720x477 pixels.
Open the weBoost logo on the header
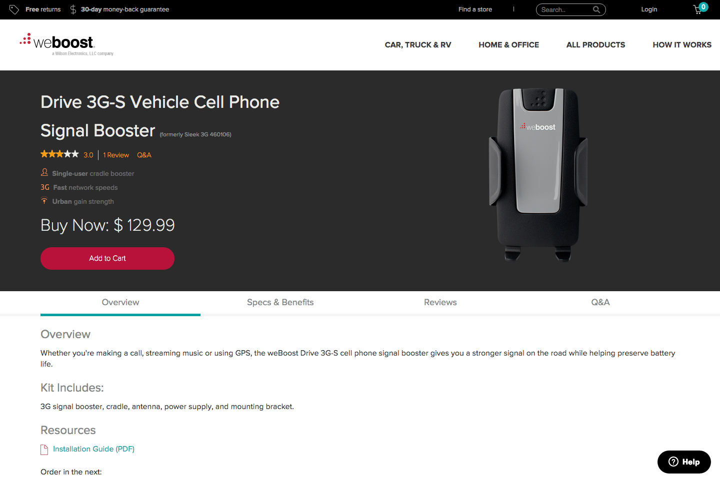tap(57, 42)
